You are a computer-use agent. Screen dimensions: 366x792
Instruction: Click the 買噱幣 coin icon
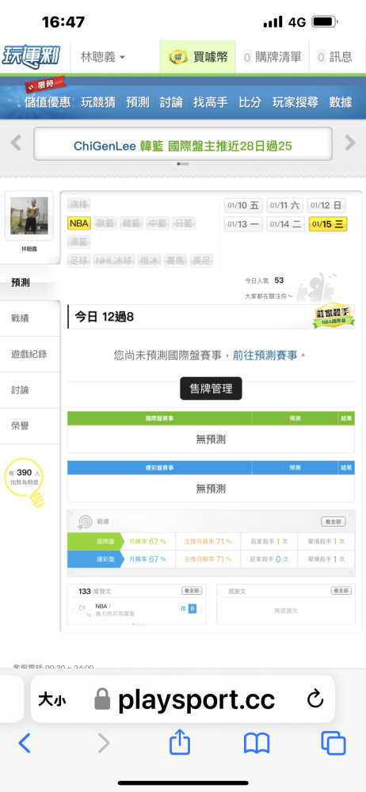176,56
